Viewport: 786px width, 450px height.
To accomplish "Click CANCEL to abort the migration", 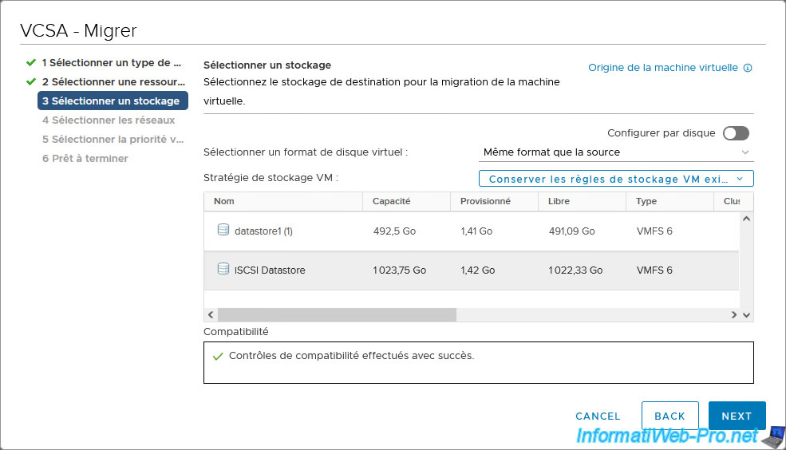I will (x=598, y=416).
